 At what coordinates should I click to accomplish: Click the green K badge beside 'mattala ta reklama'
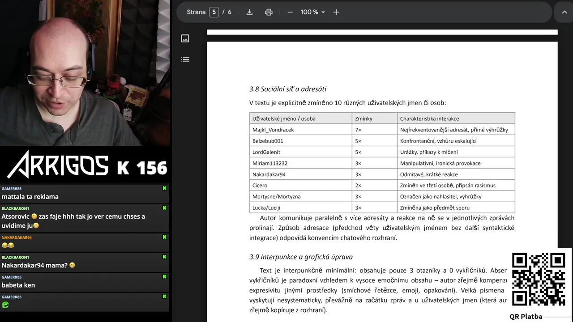(x=165, y=188)
